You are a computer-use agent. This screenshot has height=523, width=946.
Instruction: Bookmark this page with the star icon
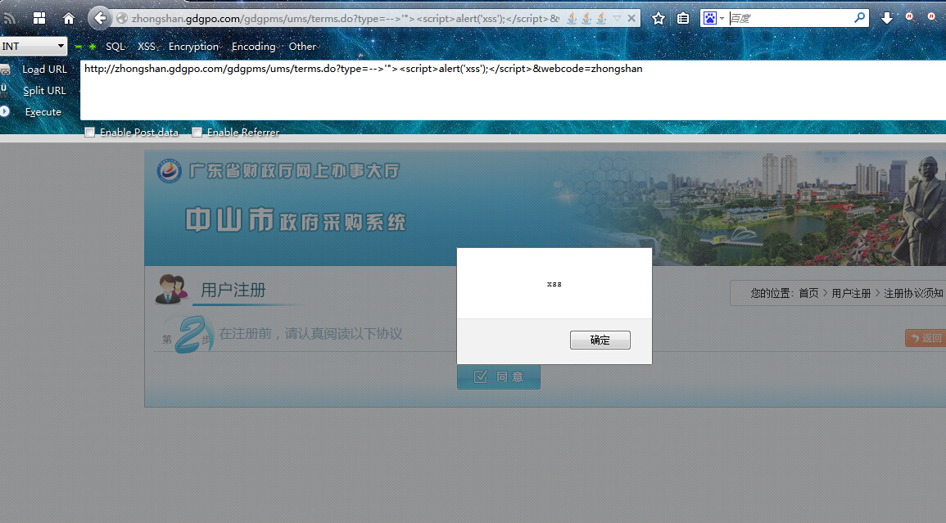(x=659, y=19)
